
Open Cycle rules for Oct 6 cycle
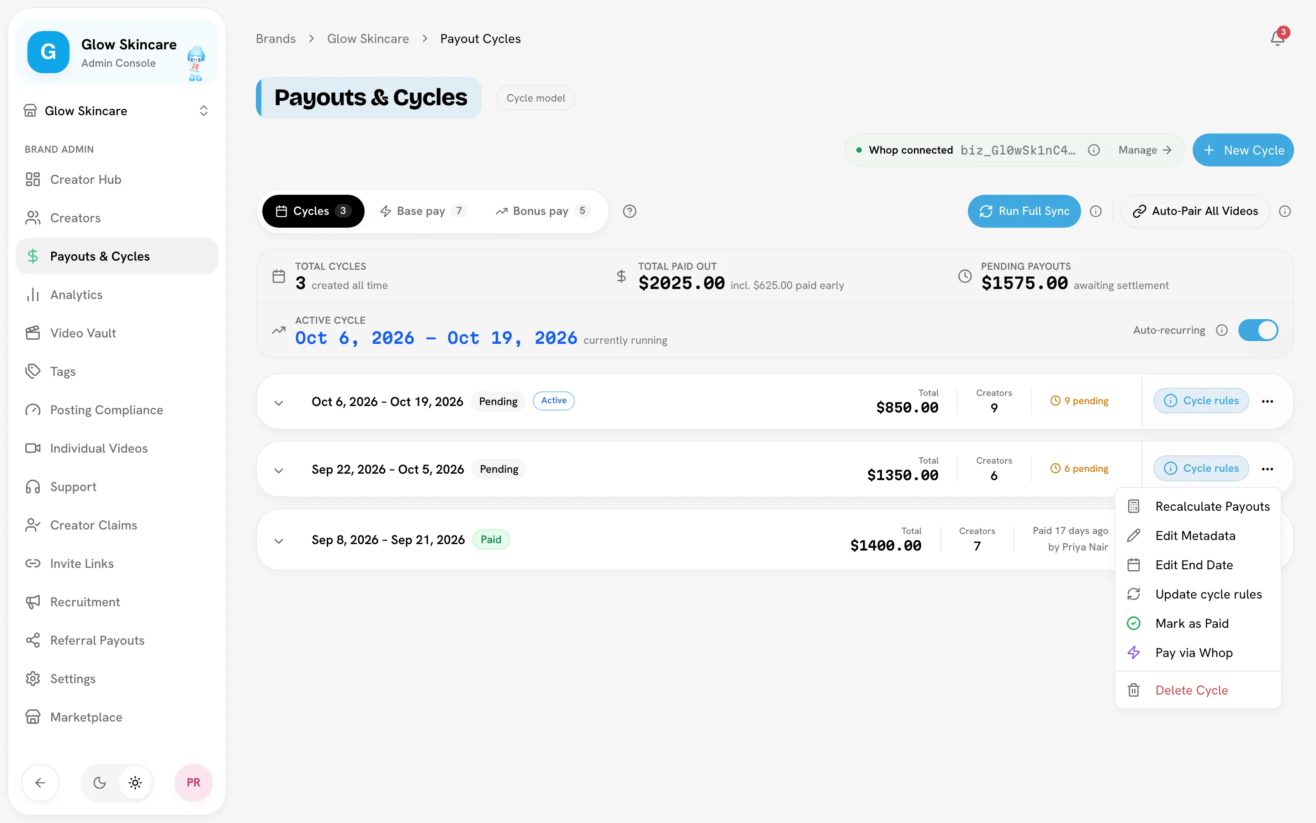point(1201,401)
